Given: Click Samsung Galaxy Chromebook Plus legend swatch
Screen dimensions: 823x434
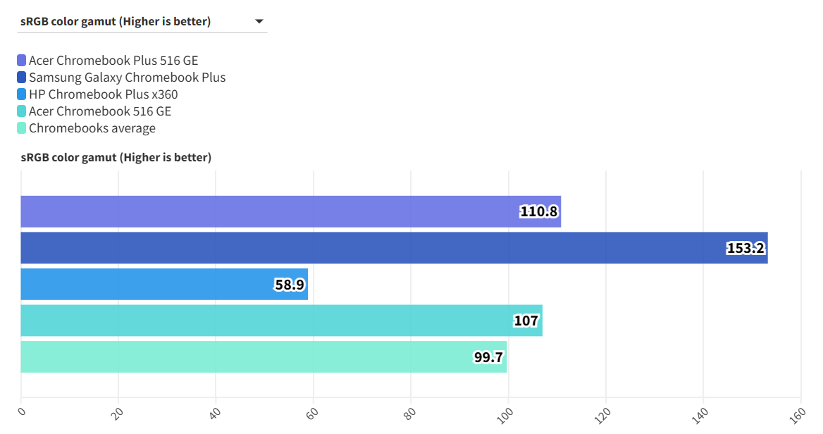Looking at the screenshot, I should [x=21, y=77].
